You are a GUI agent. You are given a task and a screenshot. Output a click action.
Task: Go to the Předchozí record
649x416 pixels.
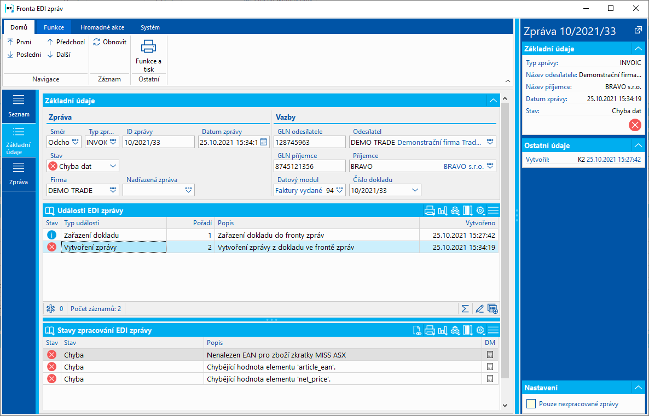point(66,42)
